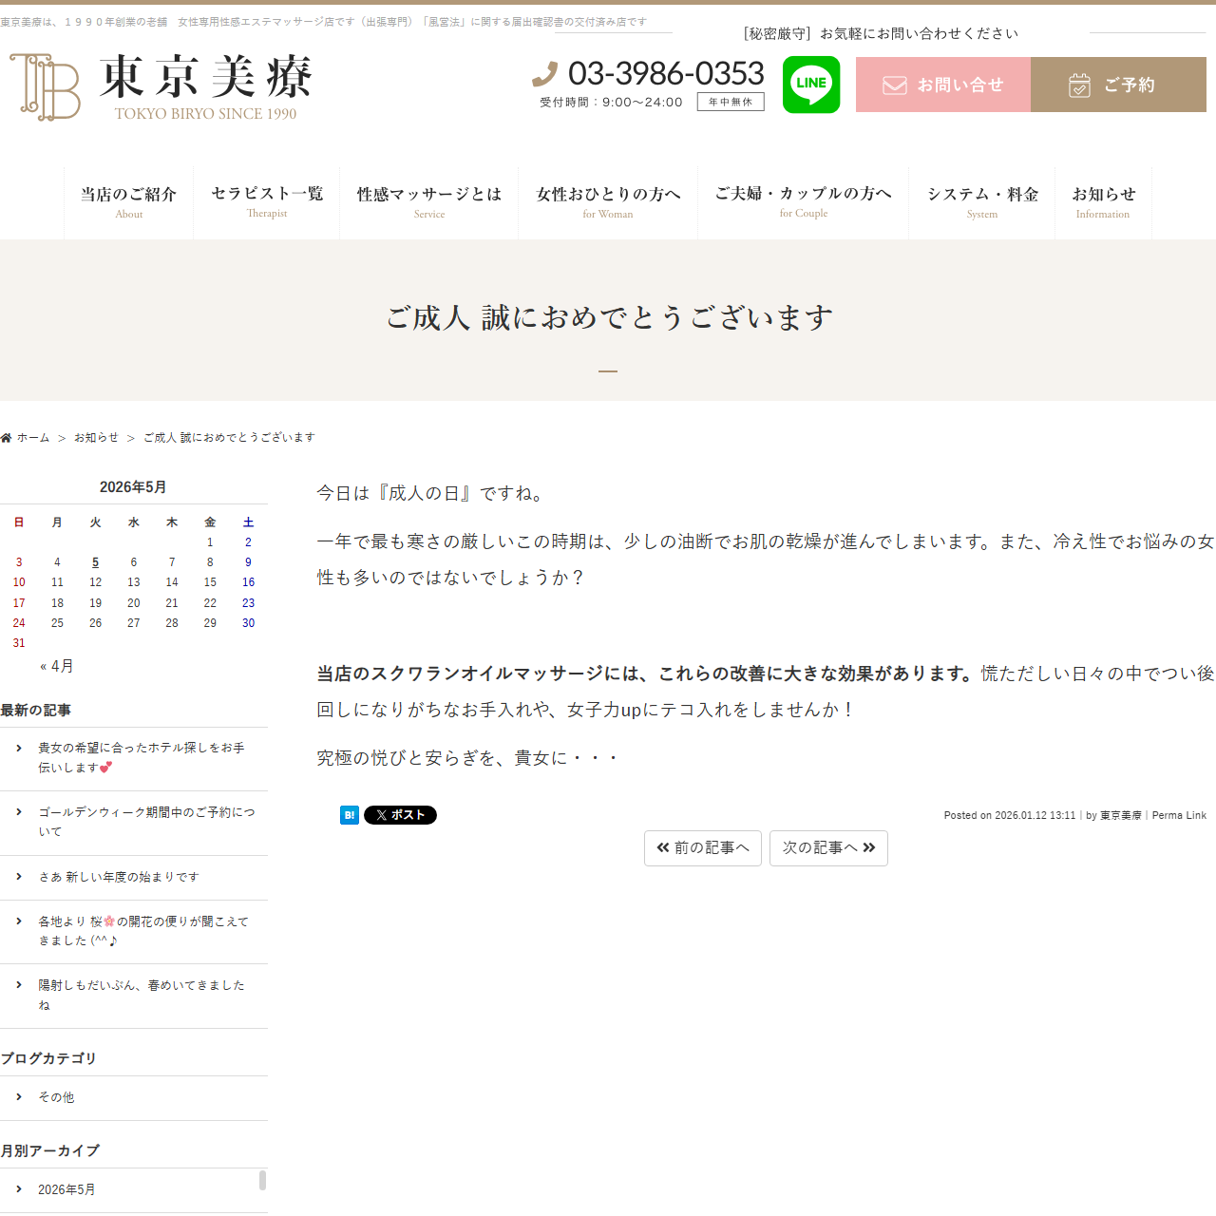Click the phone number 03-3986-0353
This screenshot has height=1216, width=1216.
click(x=666, y=73)
